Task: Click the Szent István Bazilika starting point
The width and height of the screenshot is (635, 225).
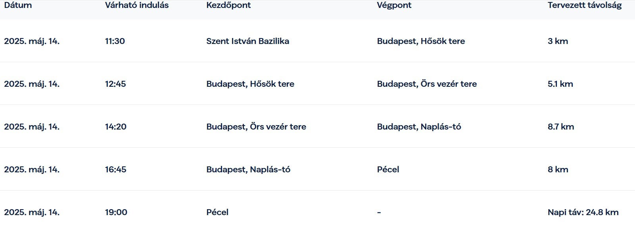Action: pyautogui.click(x=247, y=41)
